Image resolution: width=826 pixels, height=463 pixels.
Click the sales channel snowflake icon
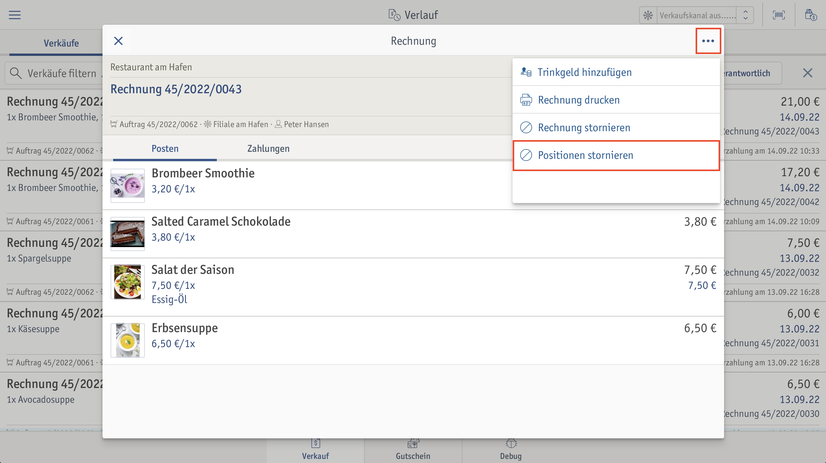[648, 15]
